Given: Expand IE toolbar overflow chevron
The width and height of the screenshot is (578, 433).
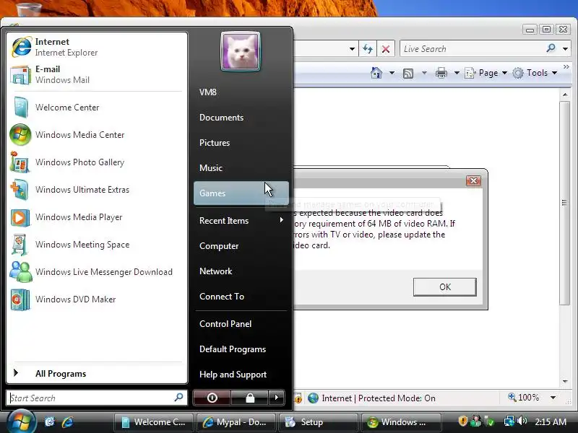Looking at the screenshot, I should [566, 66].
